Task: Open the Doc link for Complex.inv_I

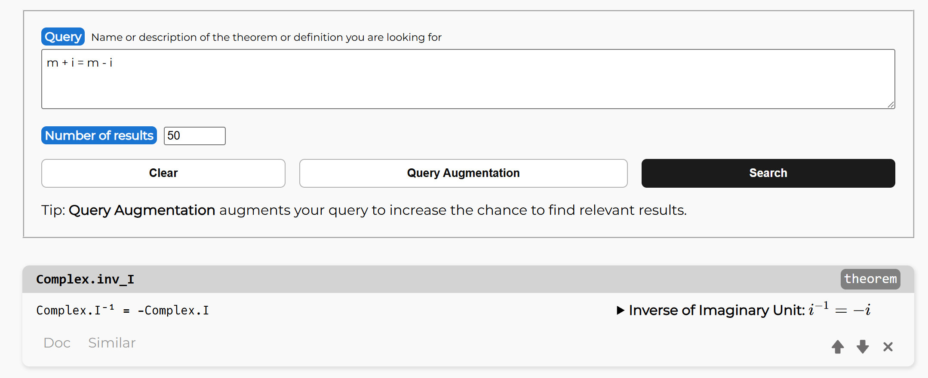Action: [x=57, y=343]
